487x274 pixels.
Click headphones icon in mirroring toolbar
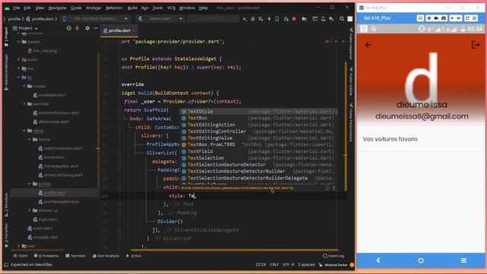click(420, 18)
